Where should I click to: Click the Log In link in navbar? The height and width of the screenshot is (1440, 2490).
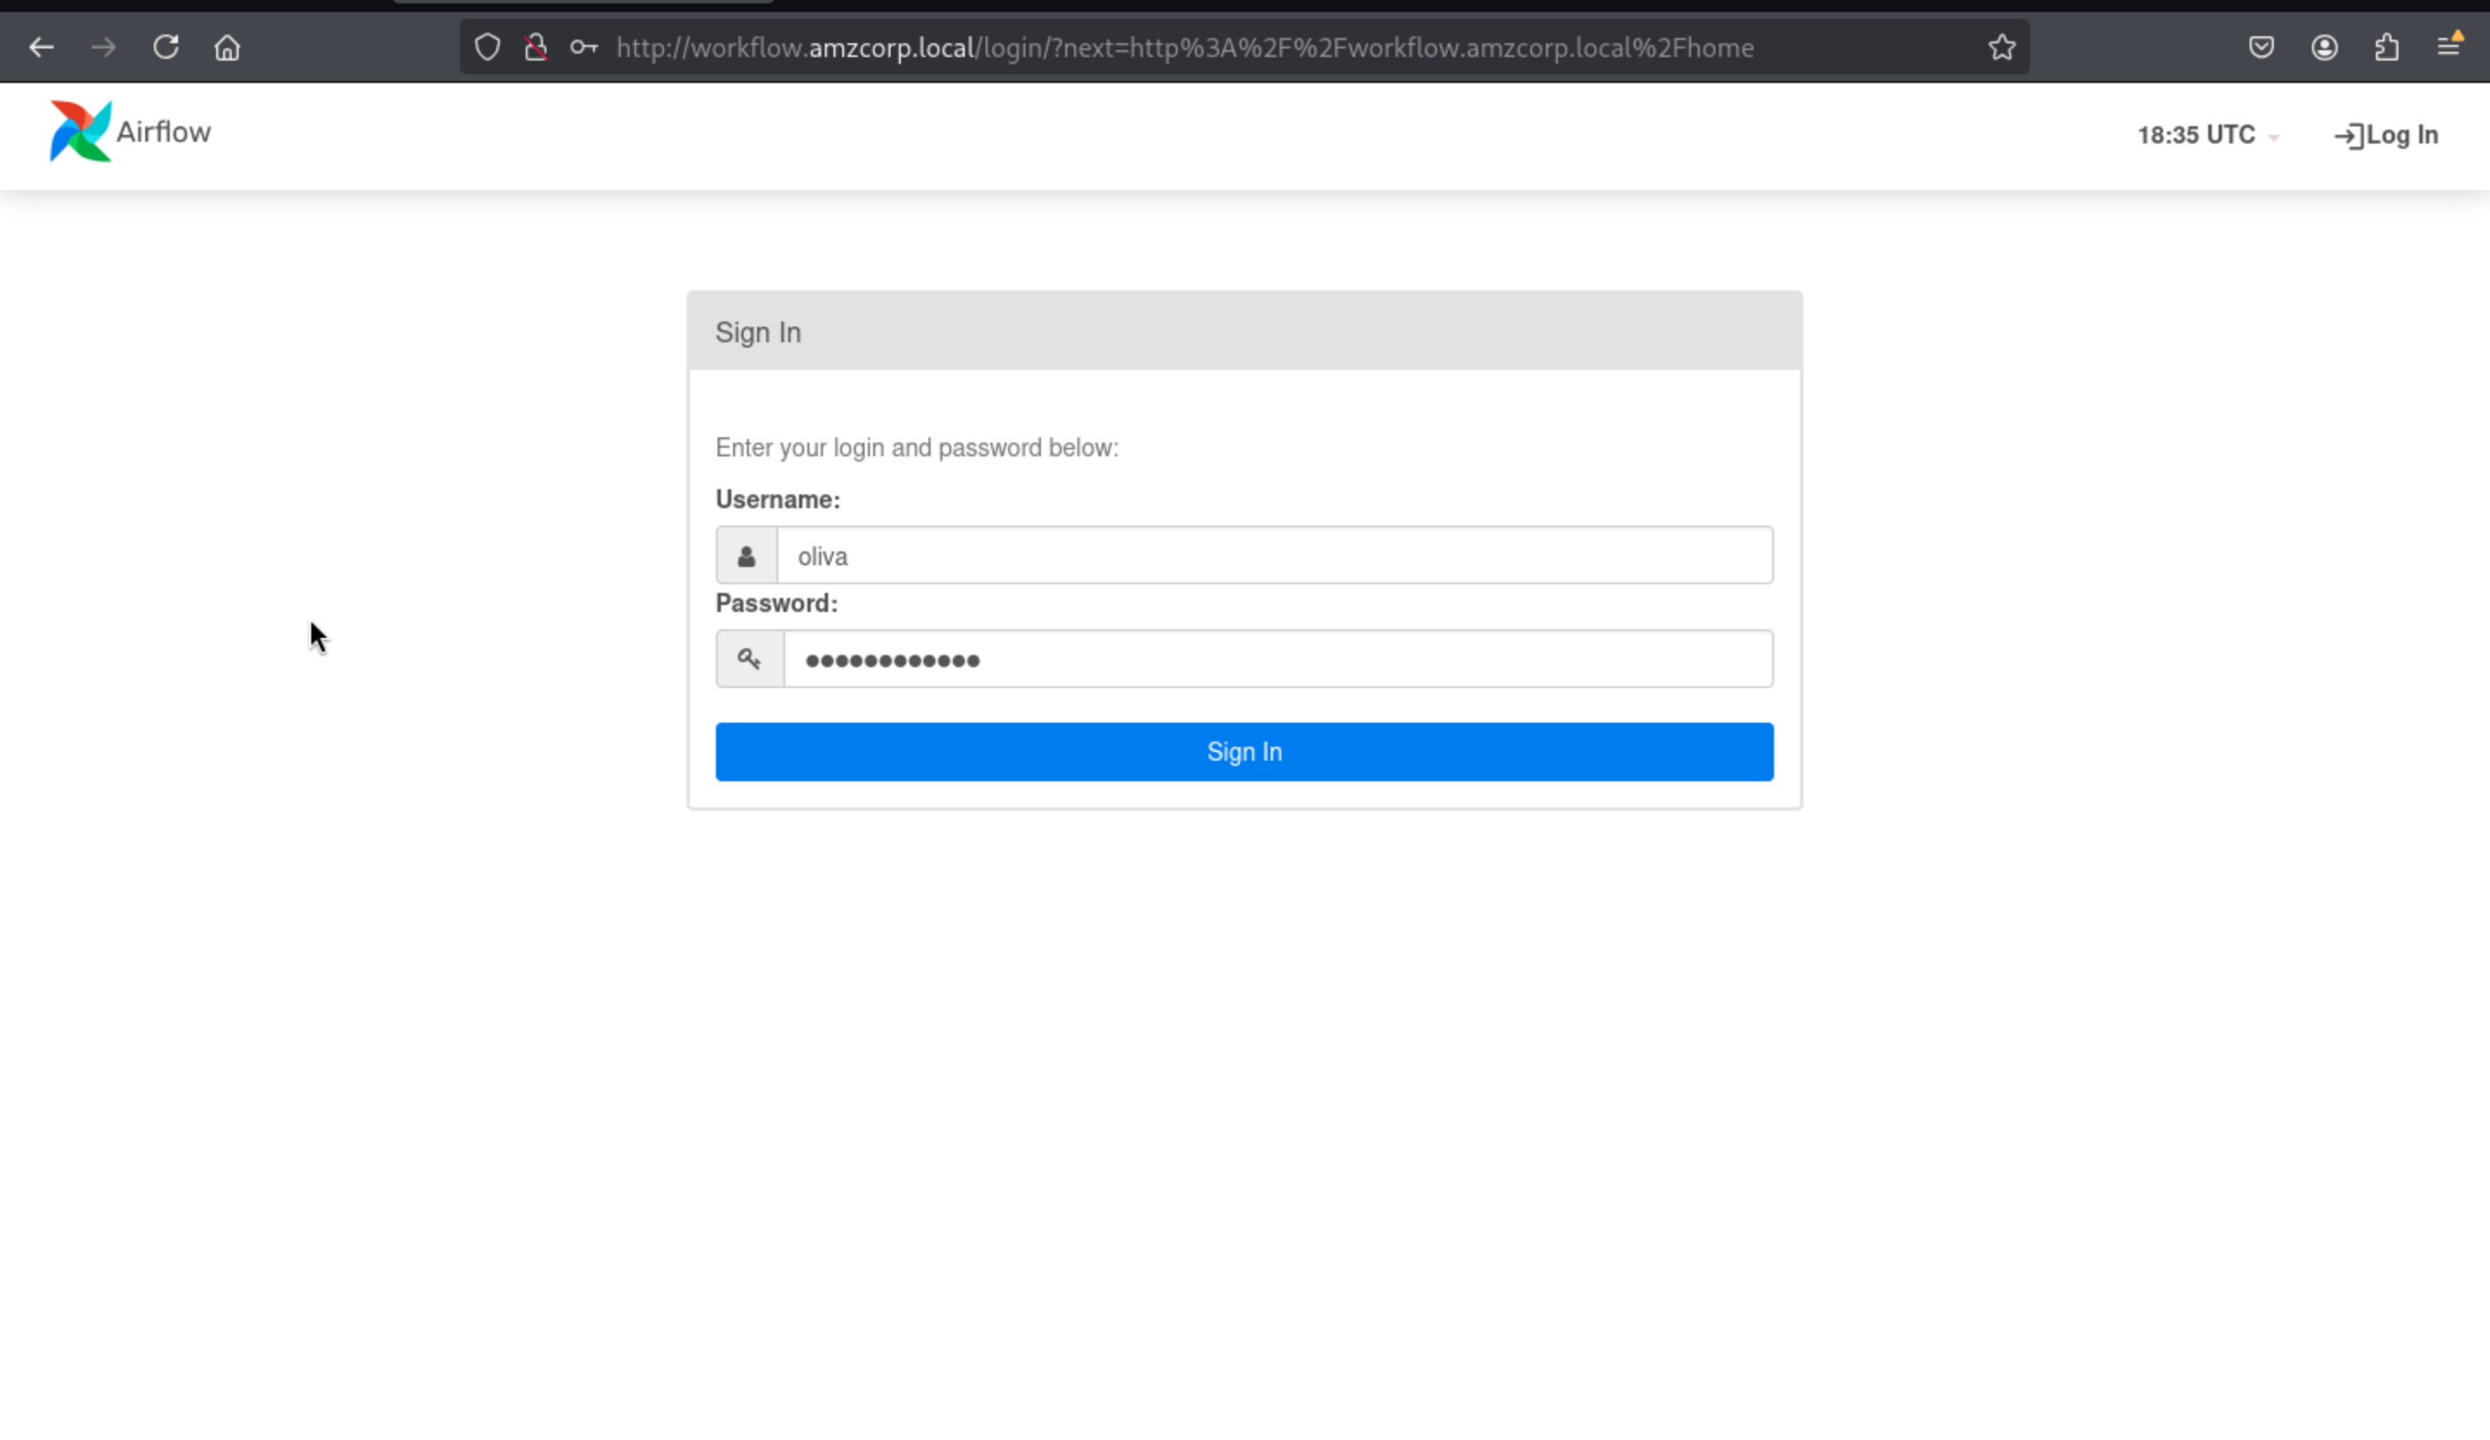(x=2385, y=136)
